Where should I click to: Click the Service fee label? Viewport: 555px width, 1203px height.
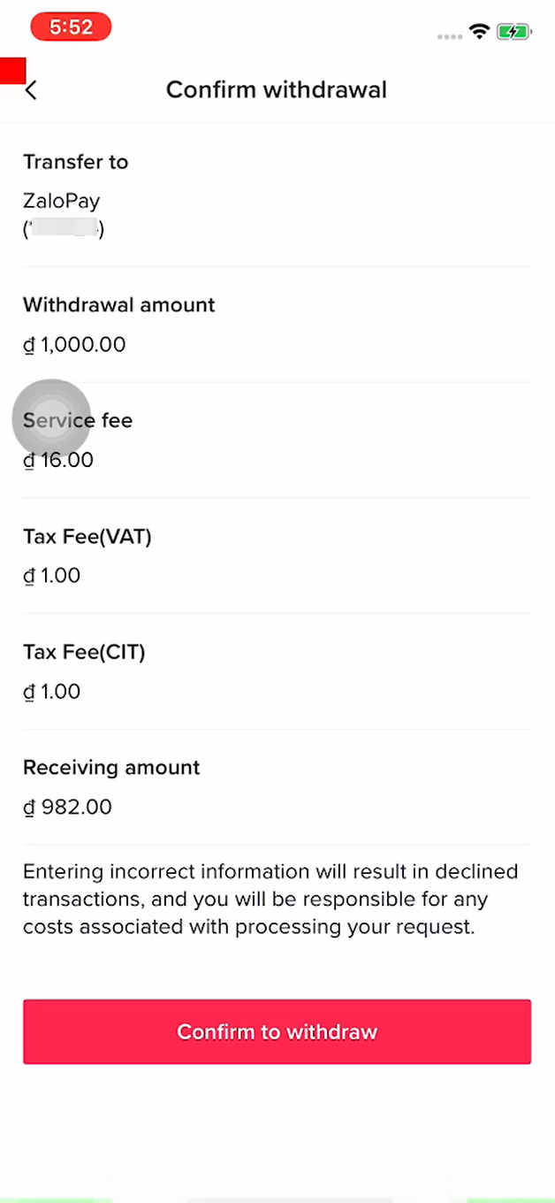(78, 420)
